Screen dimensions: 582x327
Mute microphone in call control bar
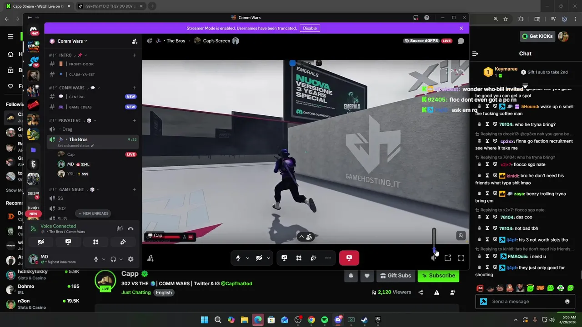point(238,258)
